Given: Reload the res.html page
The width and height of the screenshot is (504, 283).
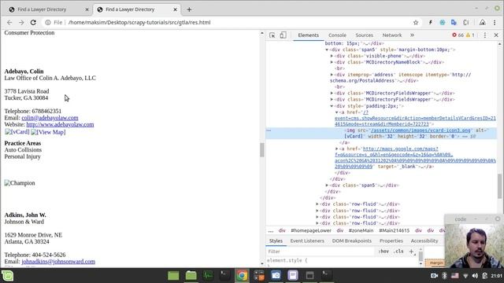Looking at the screenshot, I should 33,23.
